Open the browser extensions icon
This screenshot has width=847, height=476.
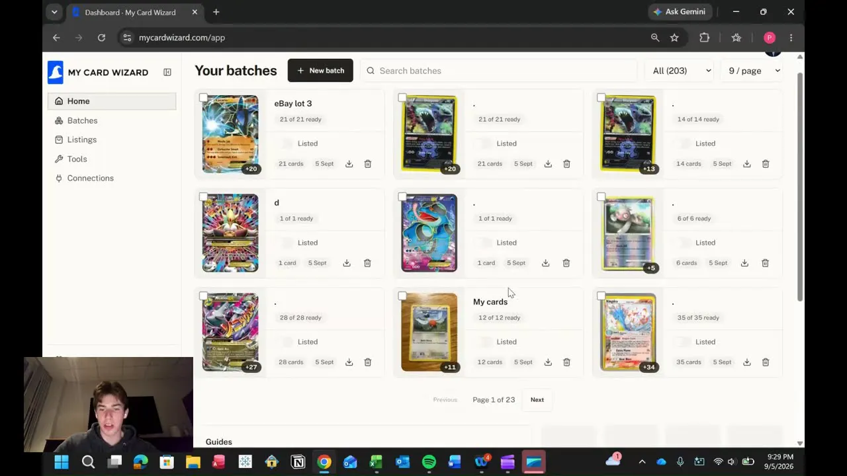pyautogui.click(x=704, y=38)
